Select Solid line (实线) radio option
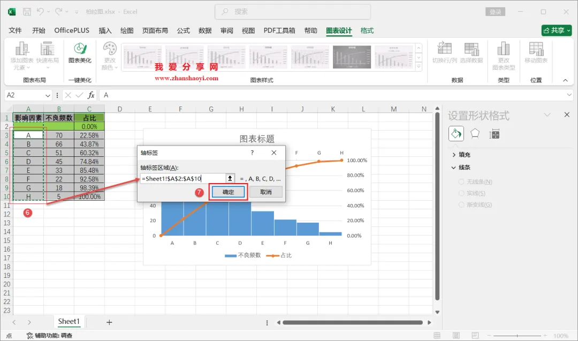The width and height of the screenshot is (578, 341). click(x=472, y=193)
